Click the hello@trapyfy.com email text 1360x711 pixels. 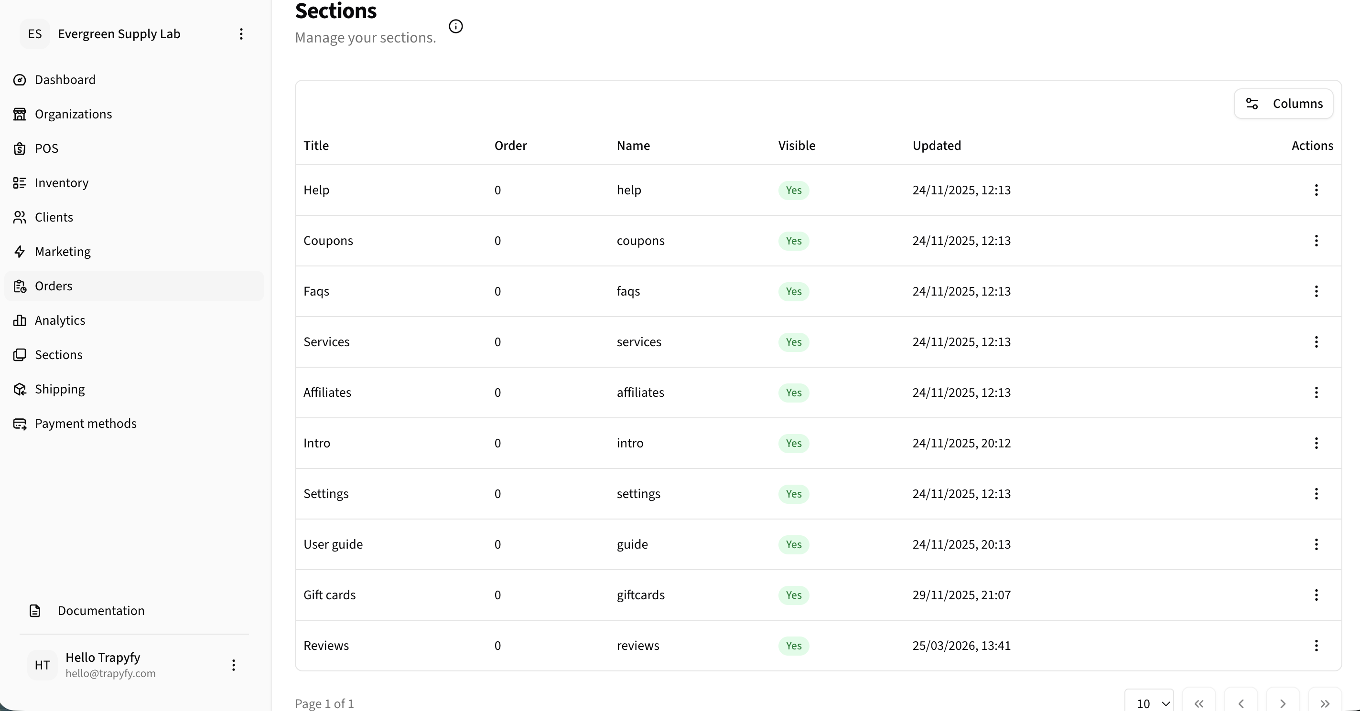[x=110, y=674]
